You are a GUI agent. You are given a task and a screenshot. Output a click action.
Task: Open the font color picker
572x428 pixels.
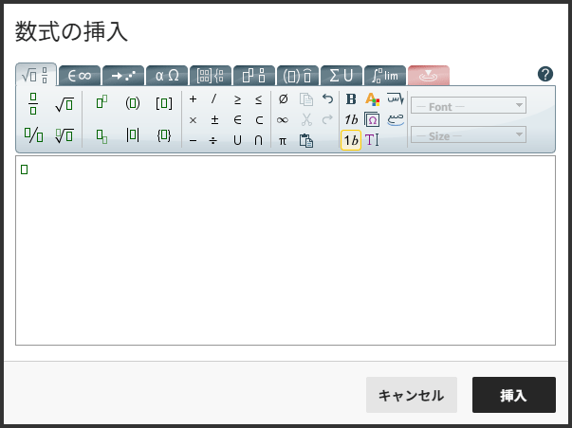pyautogui.click(x=372, y=98)
